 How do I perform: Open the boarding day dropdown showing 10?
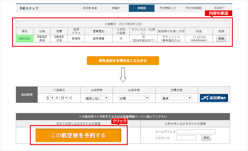click(64, 98)
